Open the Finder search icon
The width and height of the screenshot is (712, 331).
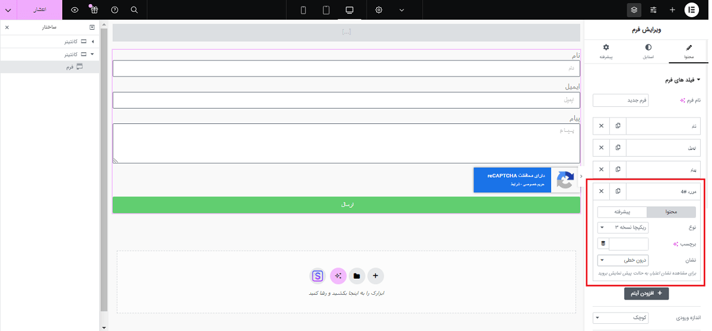tap(134, 9)
